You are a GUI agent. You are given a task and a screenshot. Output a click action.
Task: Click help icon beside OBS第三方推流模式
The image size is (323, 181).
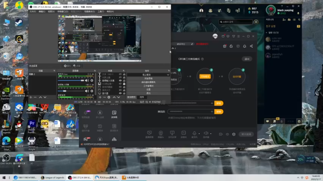click(x=202, y=59)
